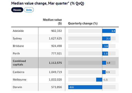
Task: Select the Adelaide row label
Action: coord(18,31)
